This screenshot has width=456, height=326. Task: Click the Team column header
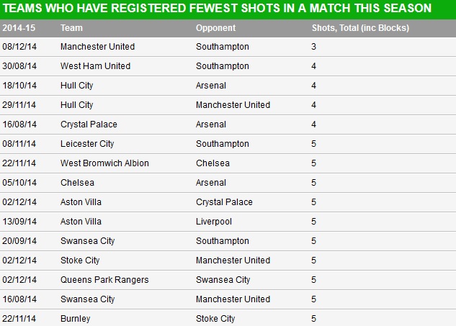[71, 28]
